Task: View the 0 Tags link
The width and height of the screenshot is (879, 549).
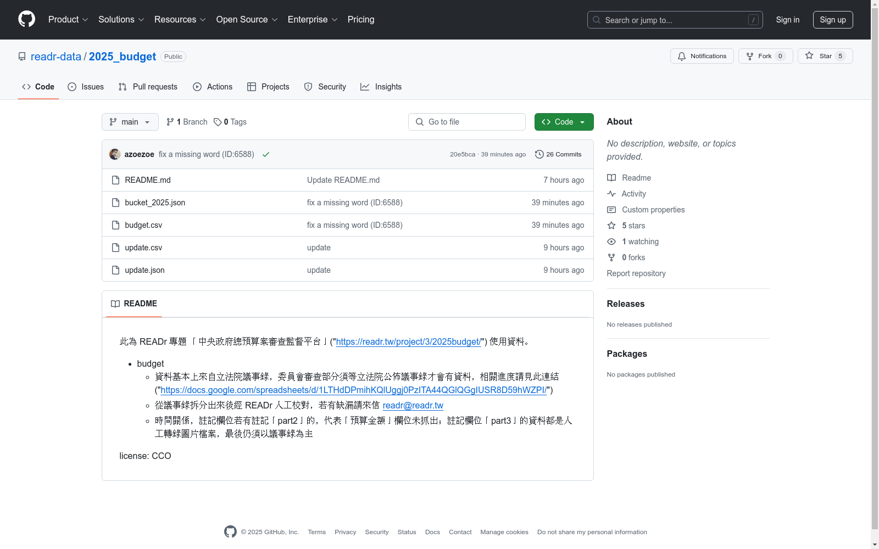Action: point(230,122)
